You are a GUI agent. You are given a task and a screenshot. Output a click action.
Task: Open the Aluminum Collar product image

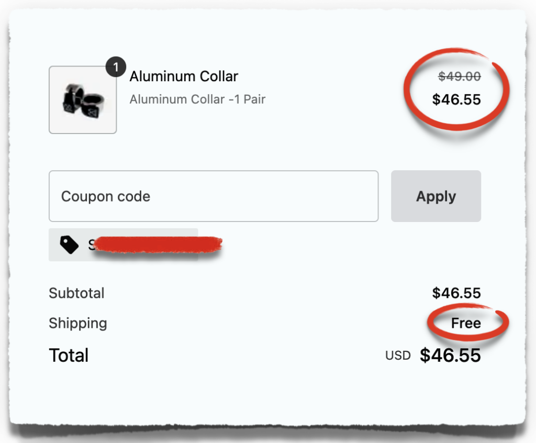[x=82, y=100]
